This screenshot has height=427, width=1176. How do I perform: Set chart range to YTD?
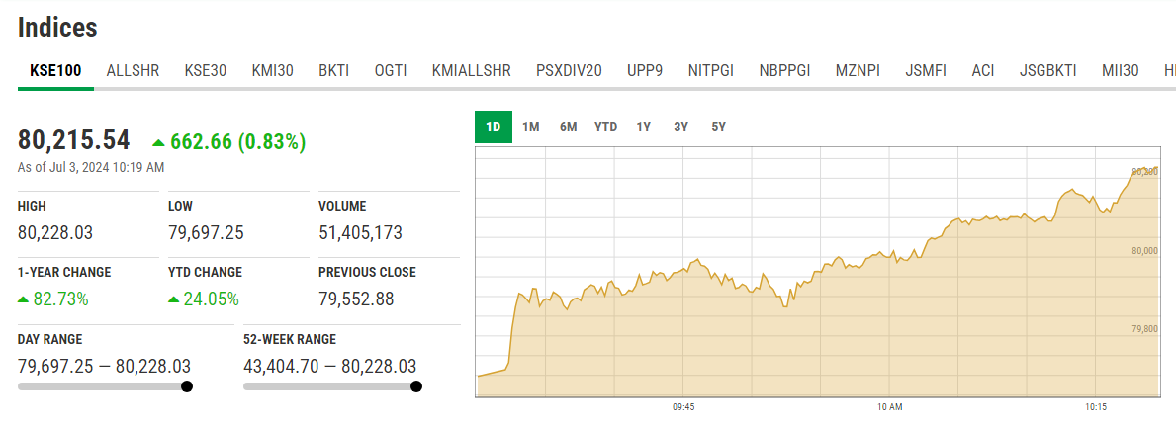click(605, 128)
